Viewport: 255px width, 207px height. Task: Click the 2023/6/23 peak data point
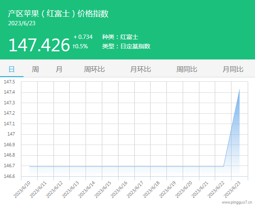coord(240,89)
